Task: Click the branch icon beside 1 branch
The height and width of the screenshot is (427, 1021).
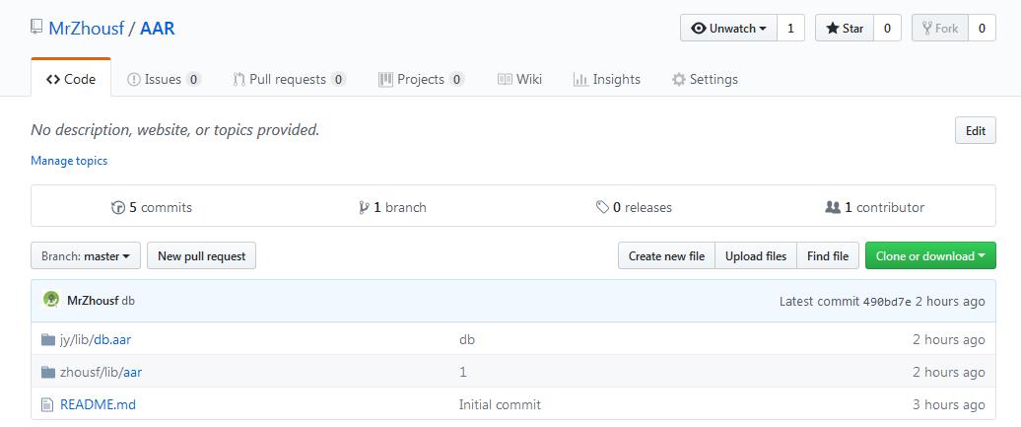Action: click(364, 207)
